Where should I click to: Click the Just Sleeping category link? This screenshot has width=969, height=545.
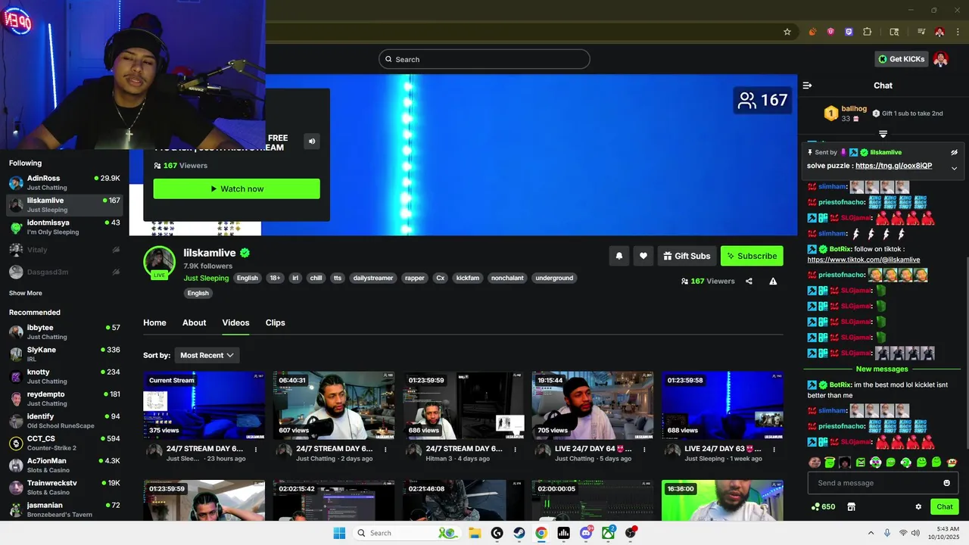tap(206, 278)
